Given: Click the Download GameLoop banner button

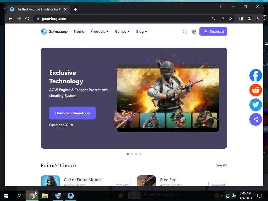Looking at the screenshot, I should coord(72,113).
